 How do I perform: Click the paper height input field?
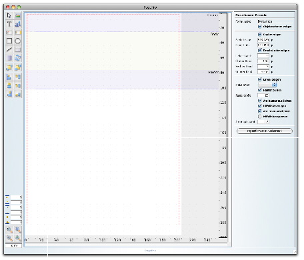263,45
